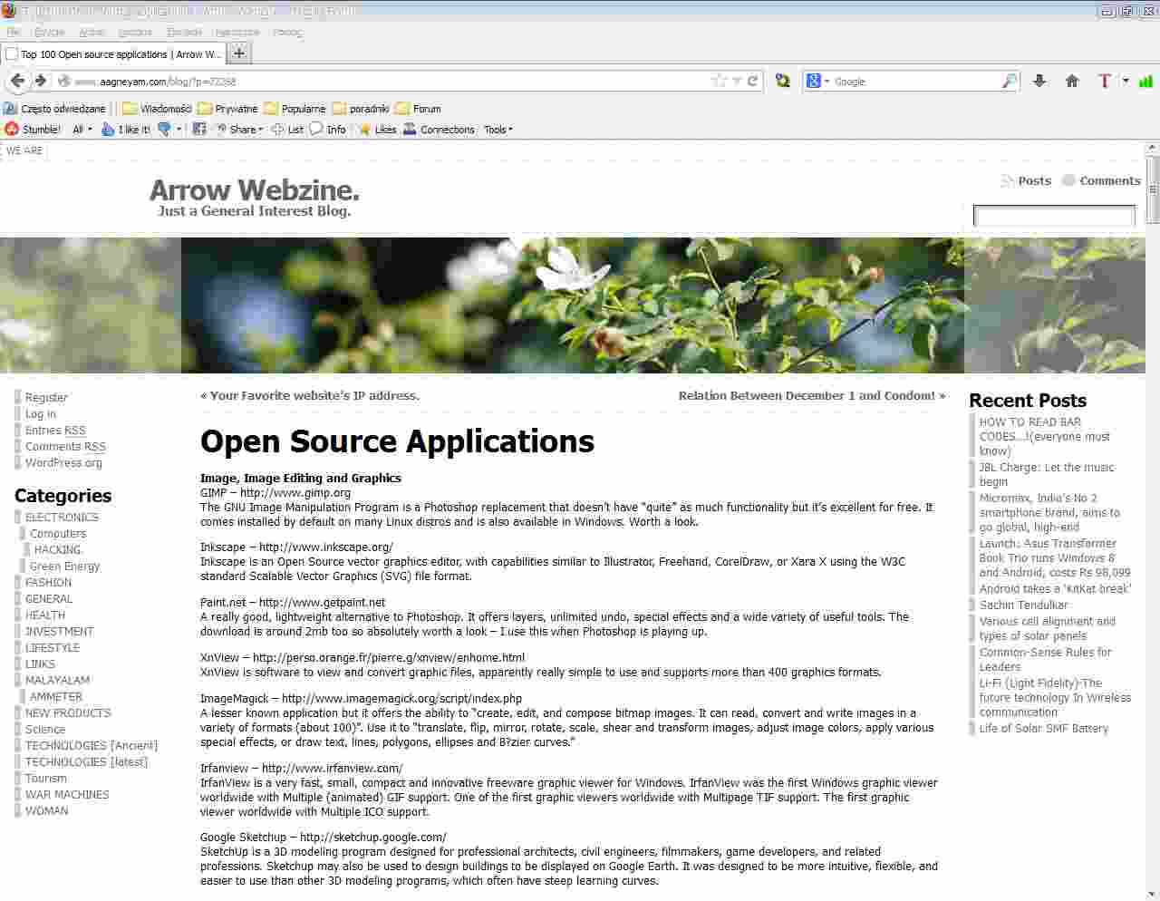1160x901 pixels.
Task: Open the WordPress.org link
Action: (63, 462)
